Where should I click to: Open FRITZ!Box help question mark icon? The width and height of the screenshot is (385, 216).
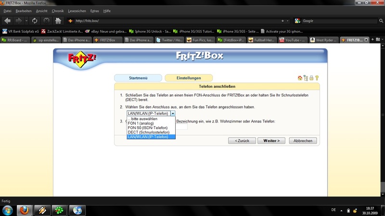coord(317,78)
